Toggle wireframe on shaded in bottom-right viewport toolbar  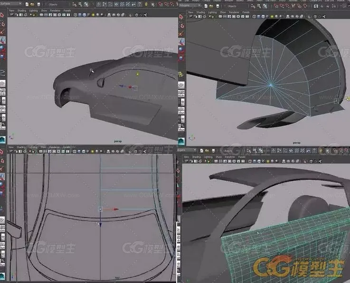coord(259,161)
